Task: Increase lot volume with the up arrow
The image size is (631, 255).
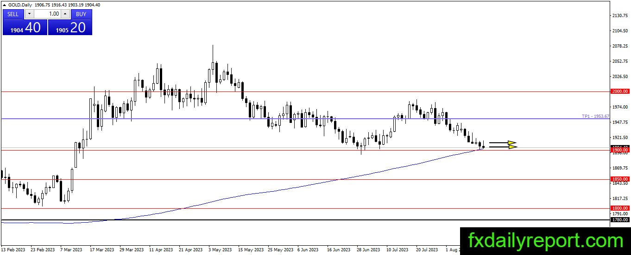Action: coord(65,14)
